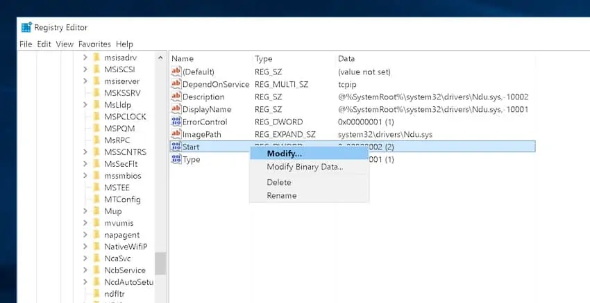Screen dimensions: 590x303
Task: Select the NcaSvc tree item
Action: tap(117, 258)
